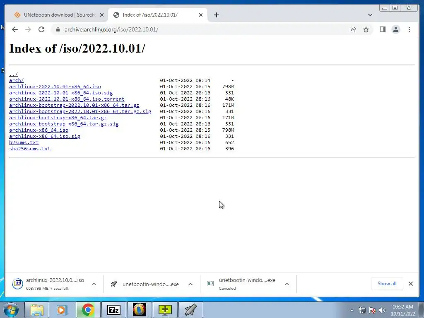
Task: Download archlinux-bootstrap-2022.10.01-x86_64.tar.gz
Action: [74, 105]
